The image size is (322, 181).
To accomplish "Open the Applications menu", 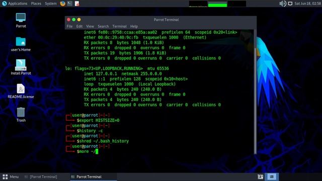I will (18, 4).
